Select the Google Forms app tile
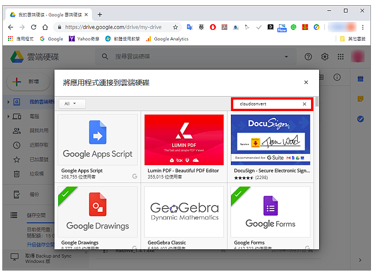The height and width of the screenshot is (274, 379). (x=271, y=216)
